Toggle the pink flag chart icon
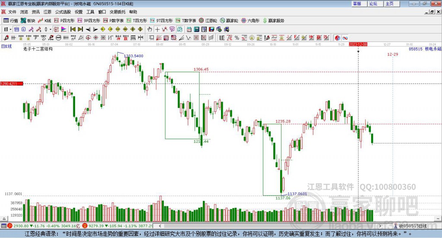Image resolution: width=442 pixels, height=238 pixels. pos(64,29)
